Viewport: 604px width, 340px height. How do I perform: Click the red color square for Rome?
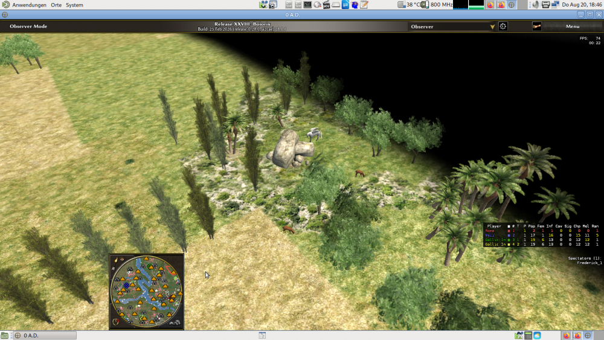point(509,231)
